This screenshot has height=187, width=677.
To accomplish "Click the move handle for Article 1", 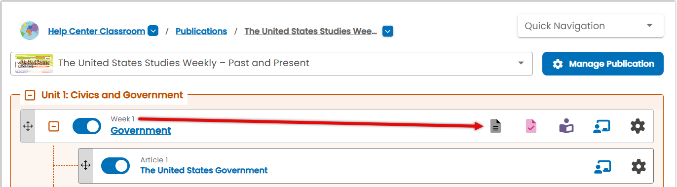I will 85,165.
